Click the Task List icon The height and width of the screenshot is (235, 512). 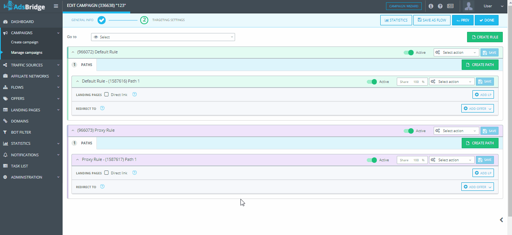5,166
